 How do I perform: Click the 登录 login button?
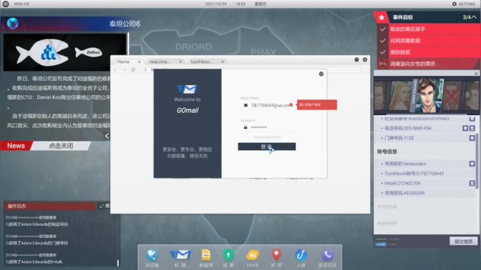(267, 146)
